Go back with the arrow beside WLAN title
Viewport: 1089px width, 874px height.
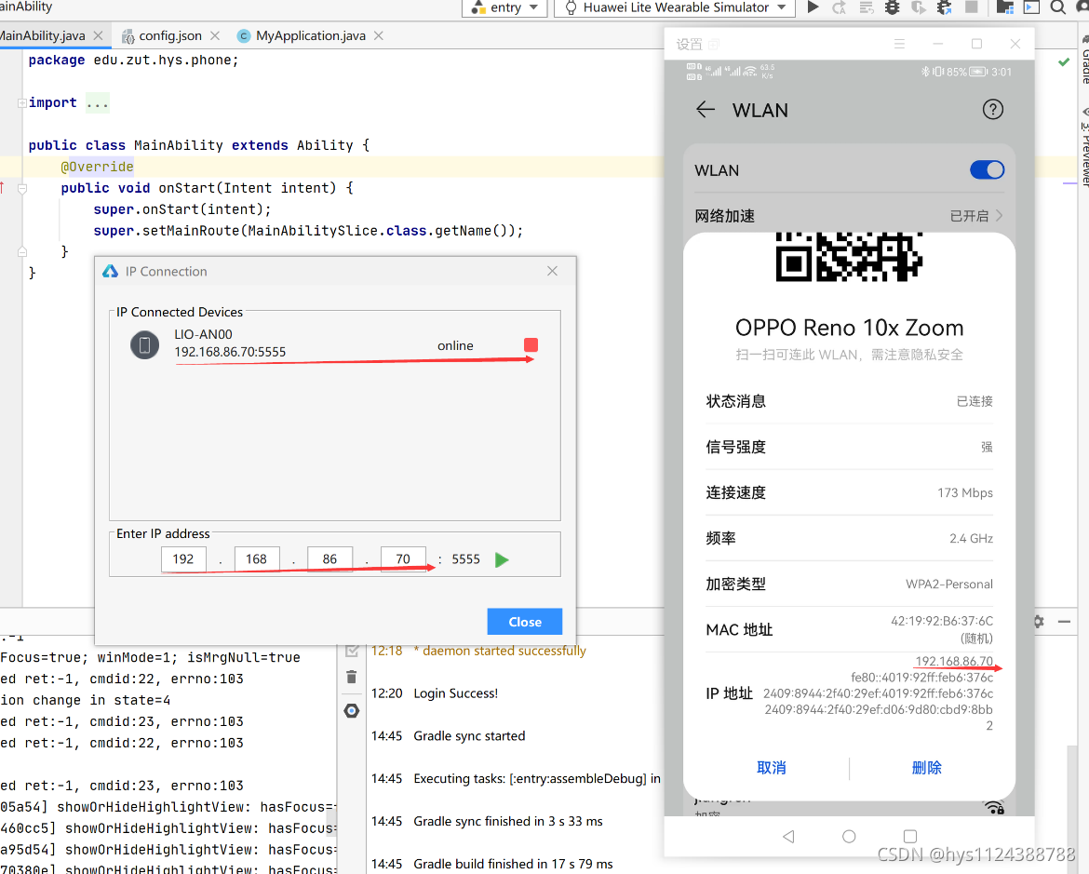tap(705, 110)
